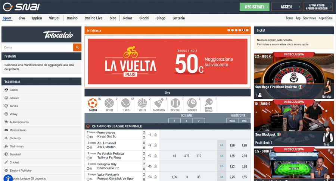Open the Snai Blackjack live tile
The image size is (336, 181).
pyautogui.click(x=294, y=123)
